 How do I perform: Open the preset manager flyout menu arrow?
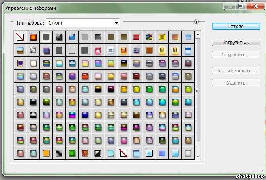(196, 21)
